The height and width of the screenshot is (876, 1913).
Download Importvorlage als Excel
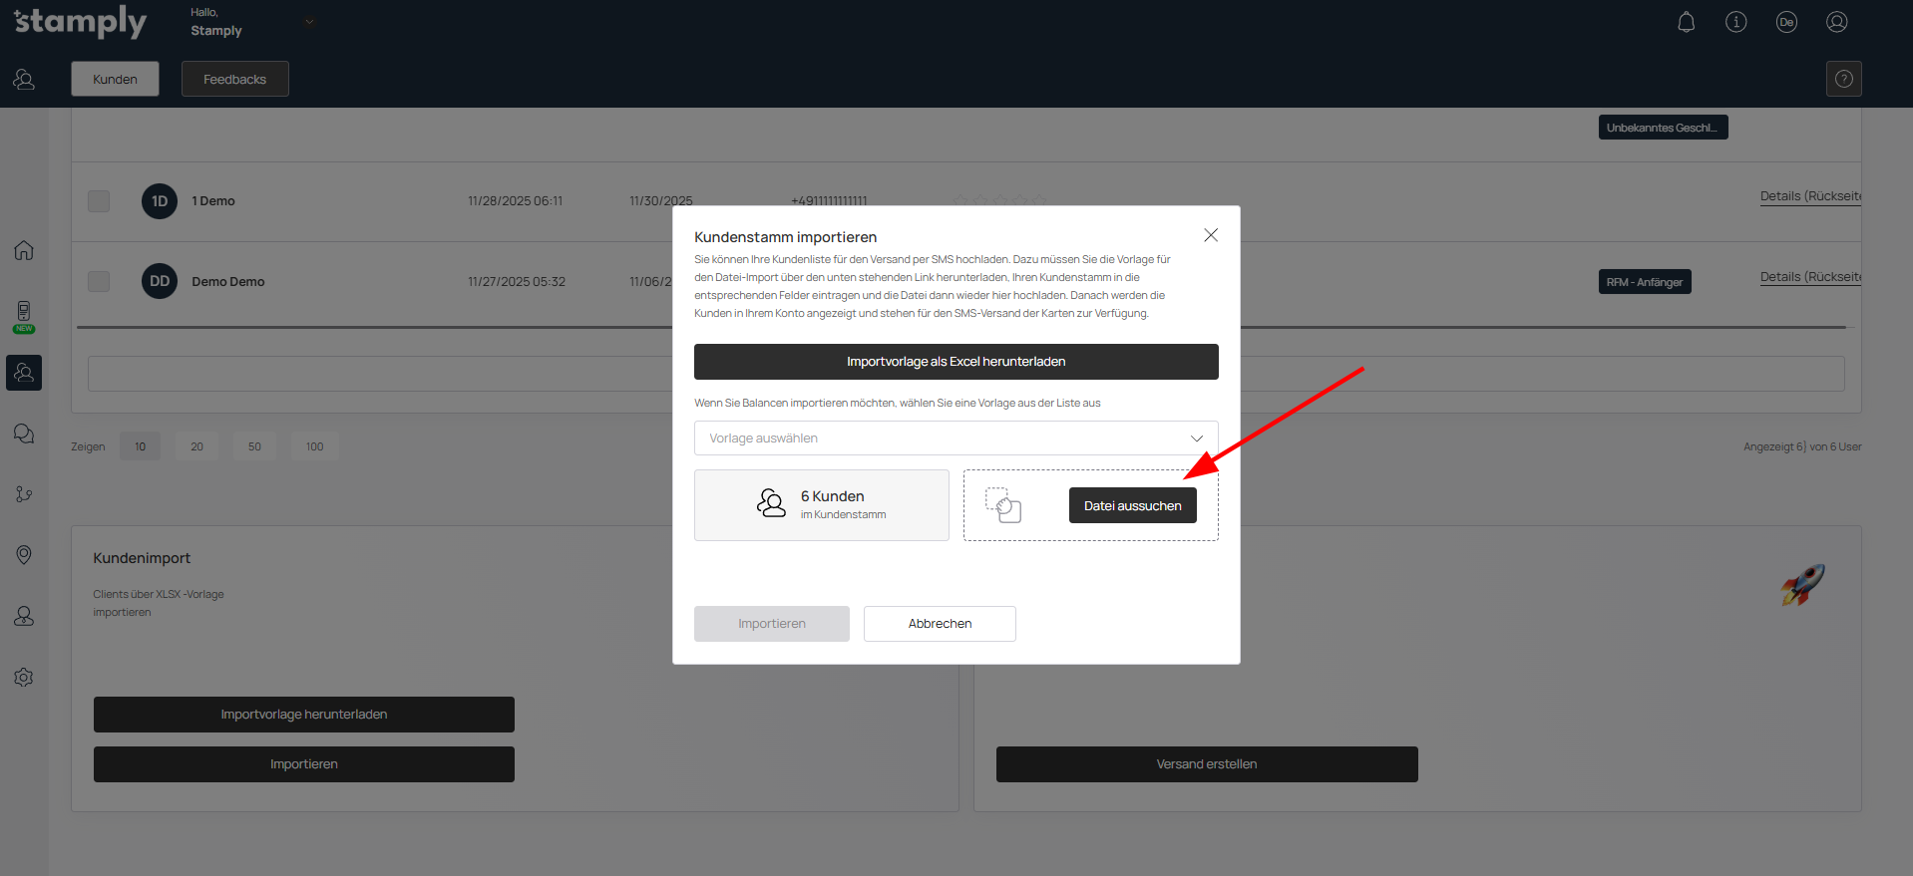coord(956,362)
